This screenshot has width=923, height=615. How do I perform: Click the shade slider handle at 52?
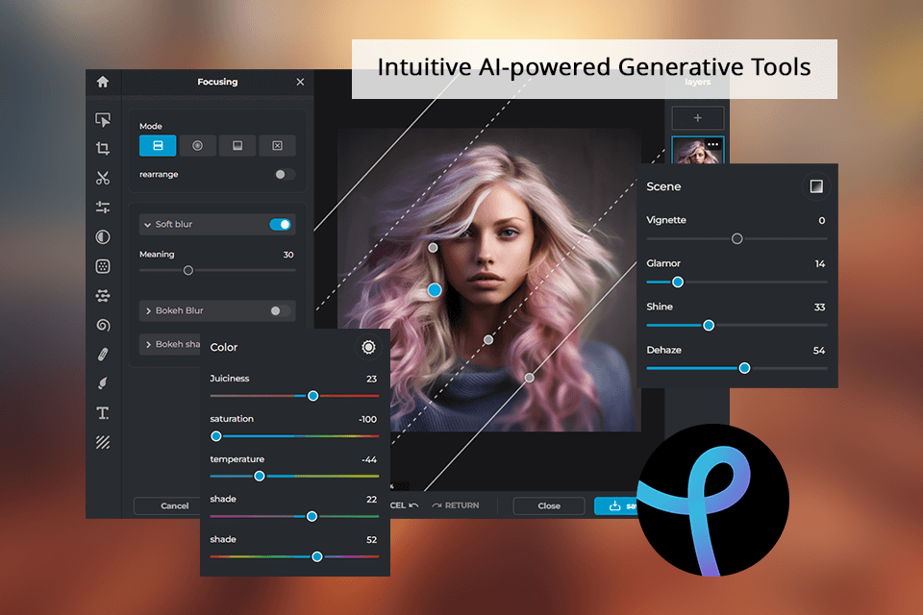[x=316, y=556]
